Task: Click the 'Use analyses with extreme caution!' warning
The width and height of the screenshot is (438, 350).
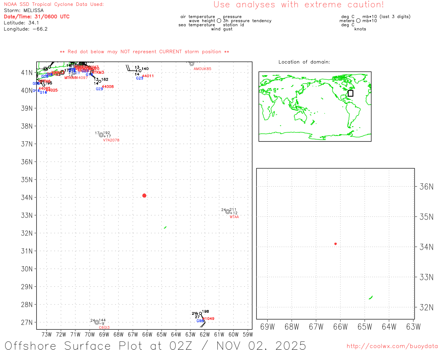Action: tap(298, 5)
